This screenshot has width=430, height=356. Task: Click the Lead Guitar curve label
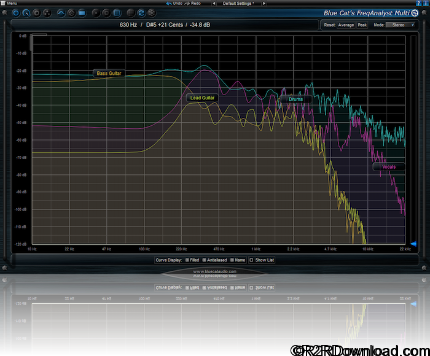202,98
